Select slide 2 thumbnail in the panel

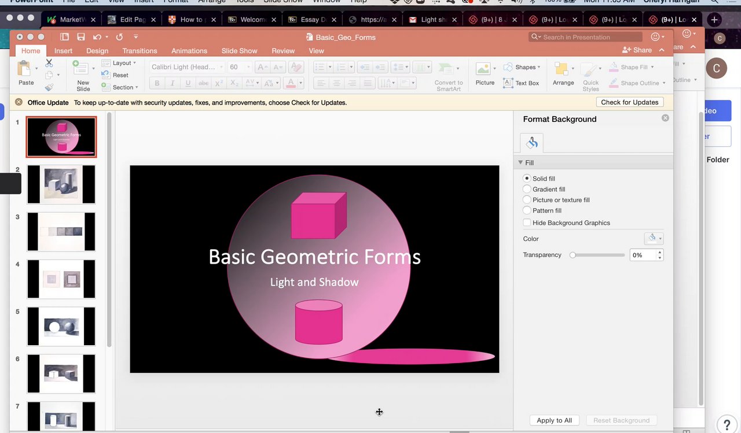pos(61,184)
